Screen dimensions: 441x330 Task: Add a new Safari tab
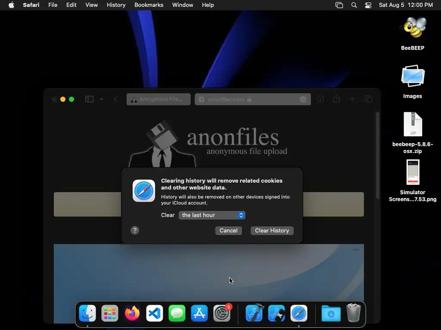(352, 99)
